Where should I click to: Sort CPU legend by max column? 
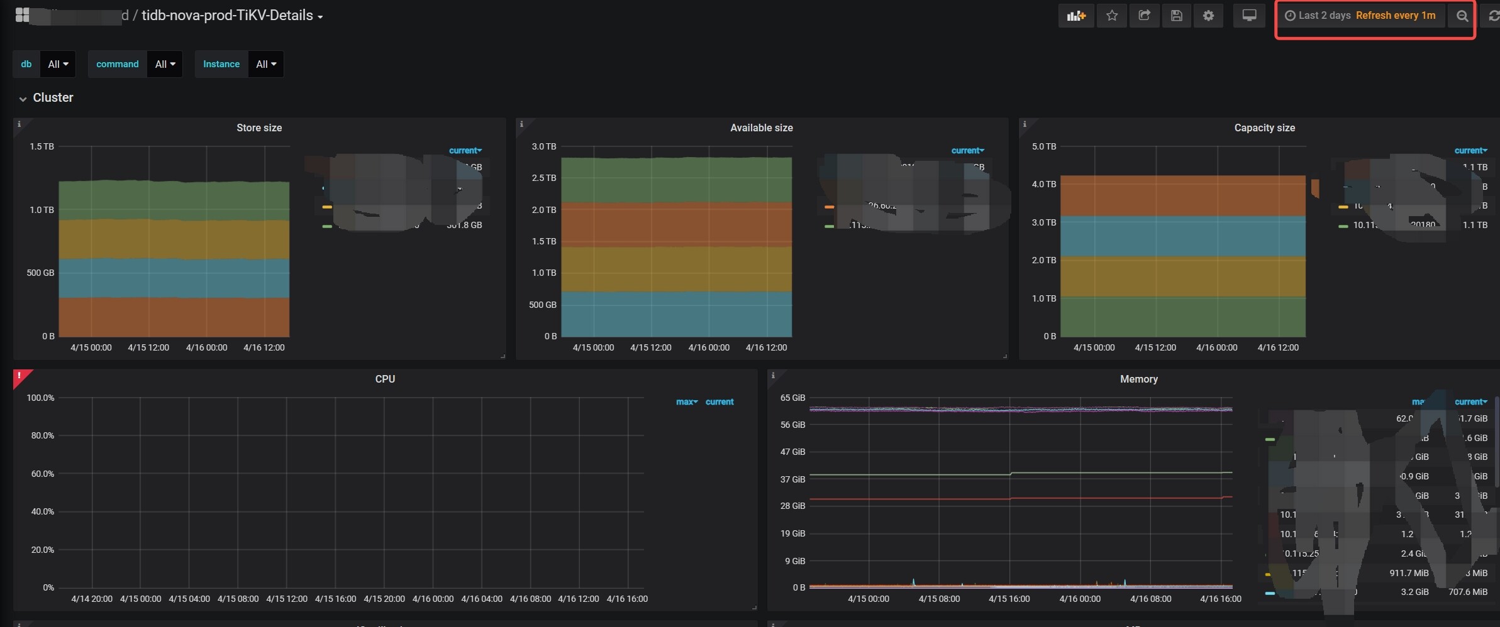[x=686, y=402]
